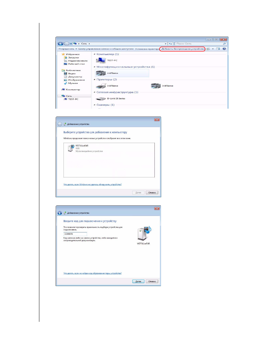The image size is (267, 345).
Task: Click the pairing code field containing 13245678
Action: point(75,234)
